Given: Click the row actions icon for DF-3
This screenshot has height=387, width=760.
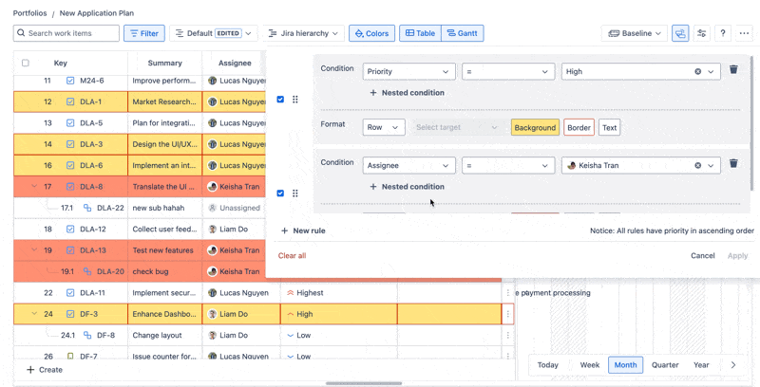Looking at the screenshot, I should coord(508,314).
